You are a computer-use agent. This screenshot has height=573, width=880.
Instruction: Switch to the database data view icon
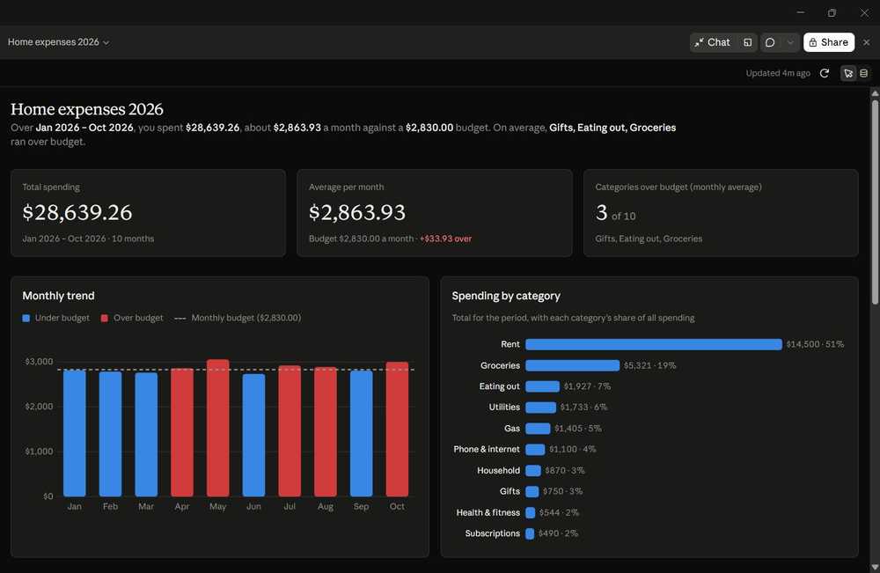pyautogui.click(x=864, y=73)
